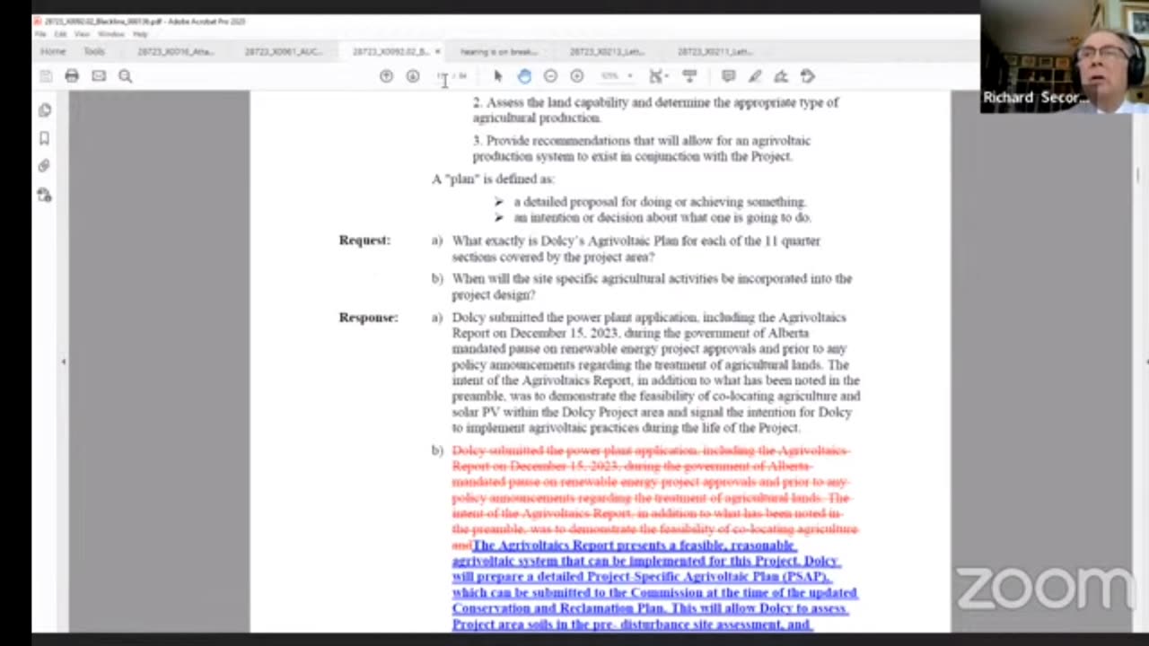Image resolution: width=1149 pixels, height=646 pixels.
Task: Open the Find text magnifier
Action: (126, 76)
